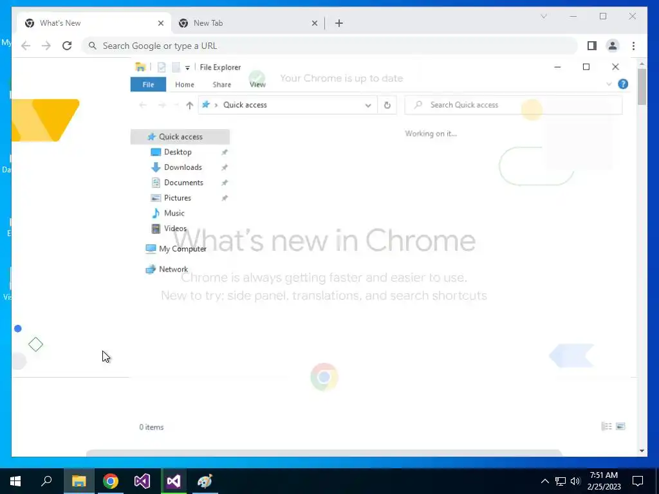
Task: Open Documents in navigation pane
Action: [183, 183]
